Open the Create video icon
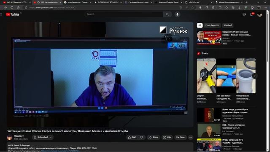This screenshot has width=270, height=152. coord(244,14)
